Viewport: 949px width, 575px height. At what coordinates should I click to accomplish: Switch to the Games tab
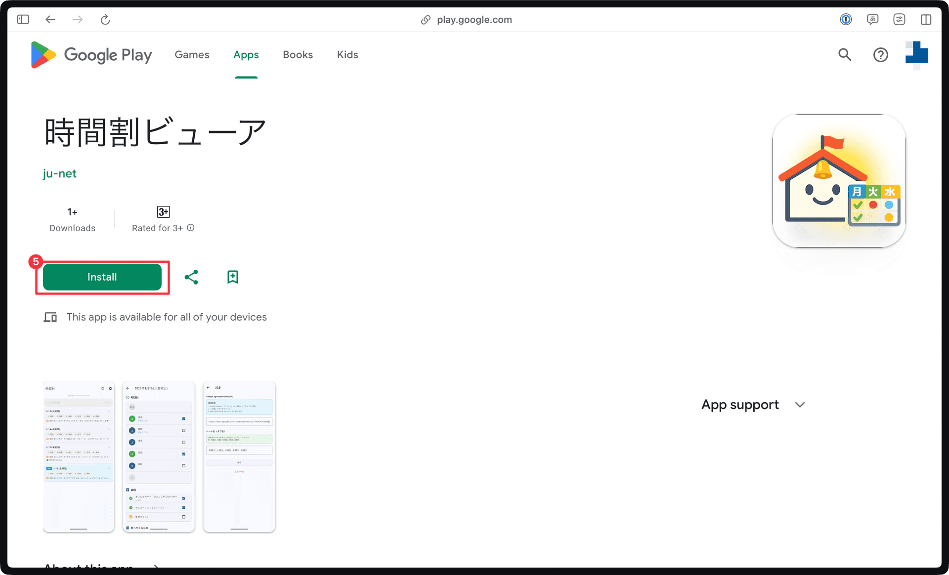click(x=192, y=55)
